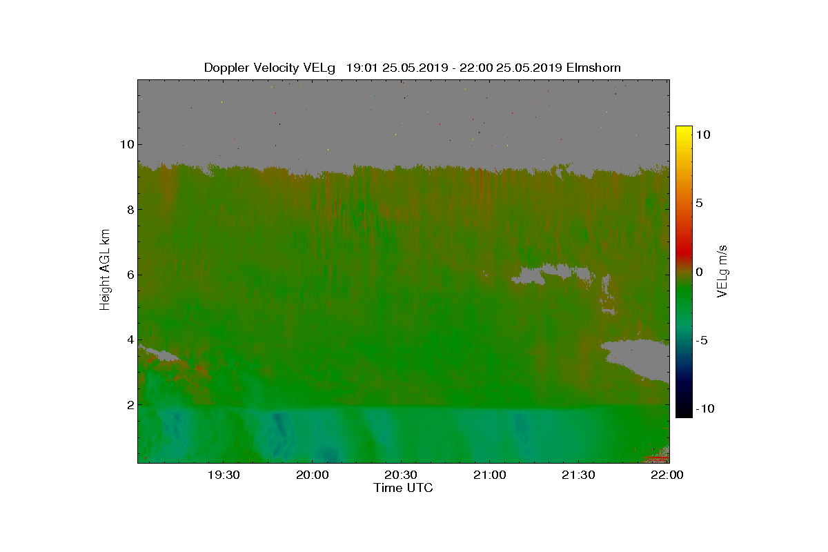Click the '19:30' time axis label
This screenshot has height=552, width=828.
tap(224, 475)
